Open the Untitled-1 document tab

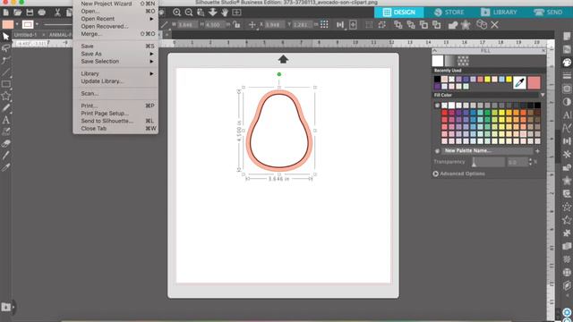[x=26, y=35]
